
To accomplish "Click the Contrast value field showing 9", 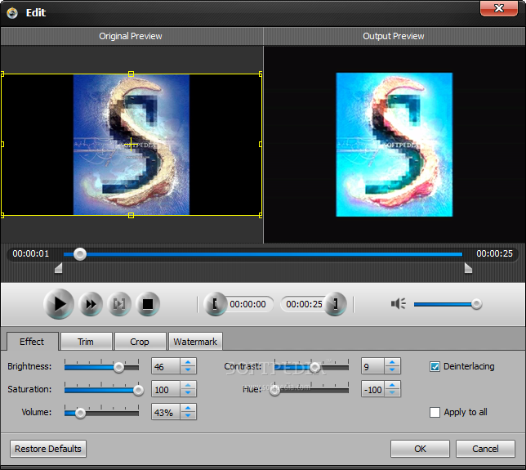I will pyautogui.click(x=372, y=366).
